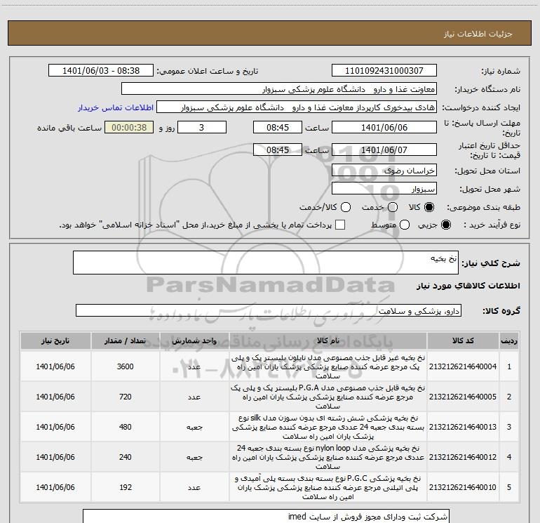The height and width of the screenshot is (523, 540).
Task: Select the کالا radio button
Action: click(x=429, y=207)
